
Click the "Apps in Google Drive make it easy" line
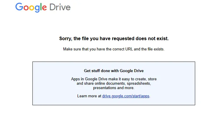[x=114, y=79]
